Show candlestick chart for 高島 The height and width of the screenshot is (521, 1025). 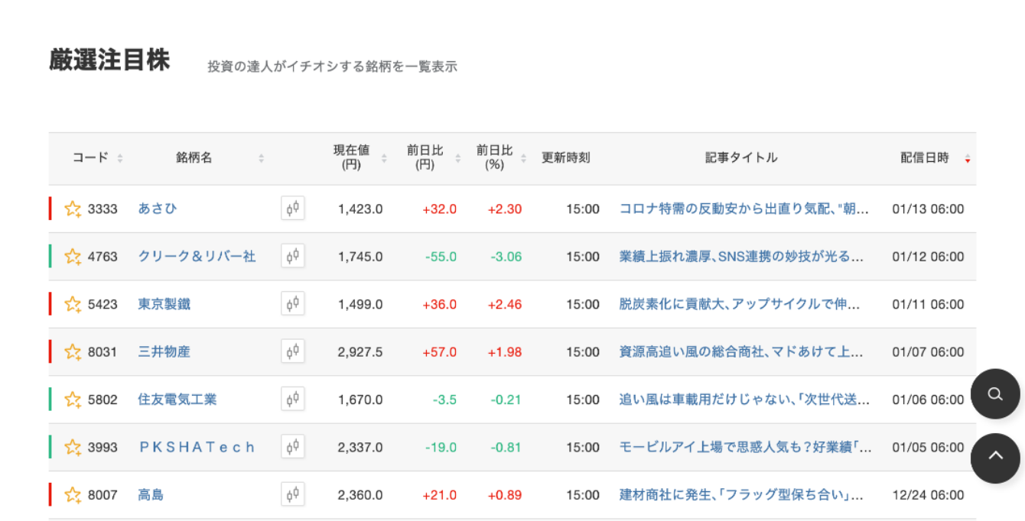(x=292, y=495)
